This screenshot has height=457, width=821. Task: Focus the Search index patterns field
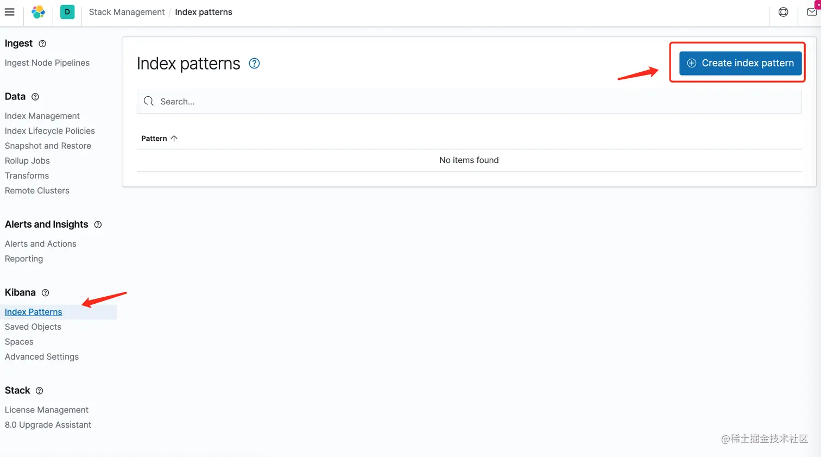(469, 102)
